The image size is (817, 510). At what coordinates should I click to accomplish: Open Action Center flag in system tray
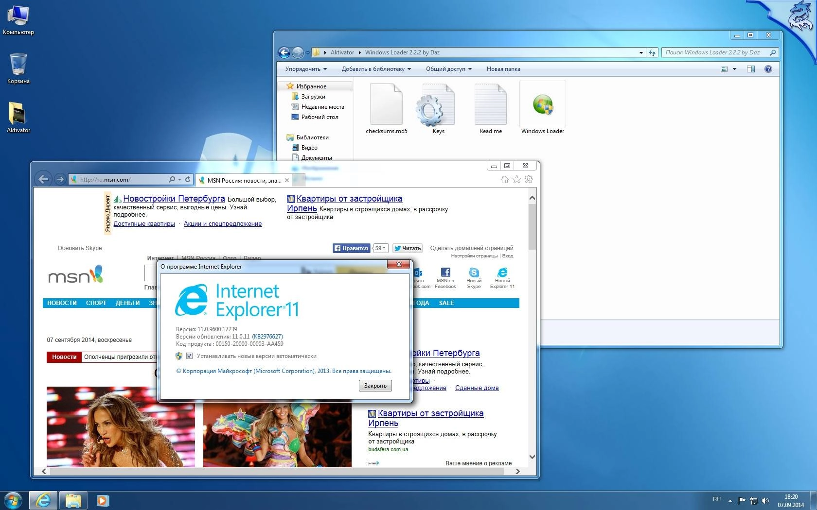(742, 501)
